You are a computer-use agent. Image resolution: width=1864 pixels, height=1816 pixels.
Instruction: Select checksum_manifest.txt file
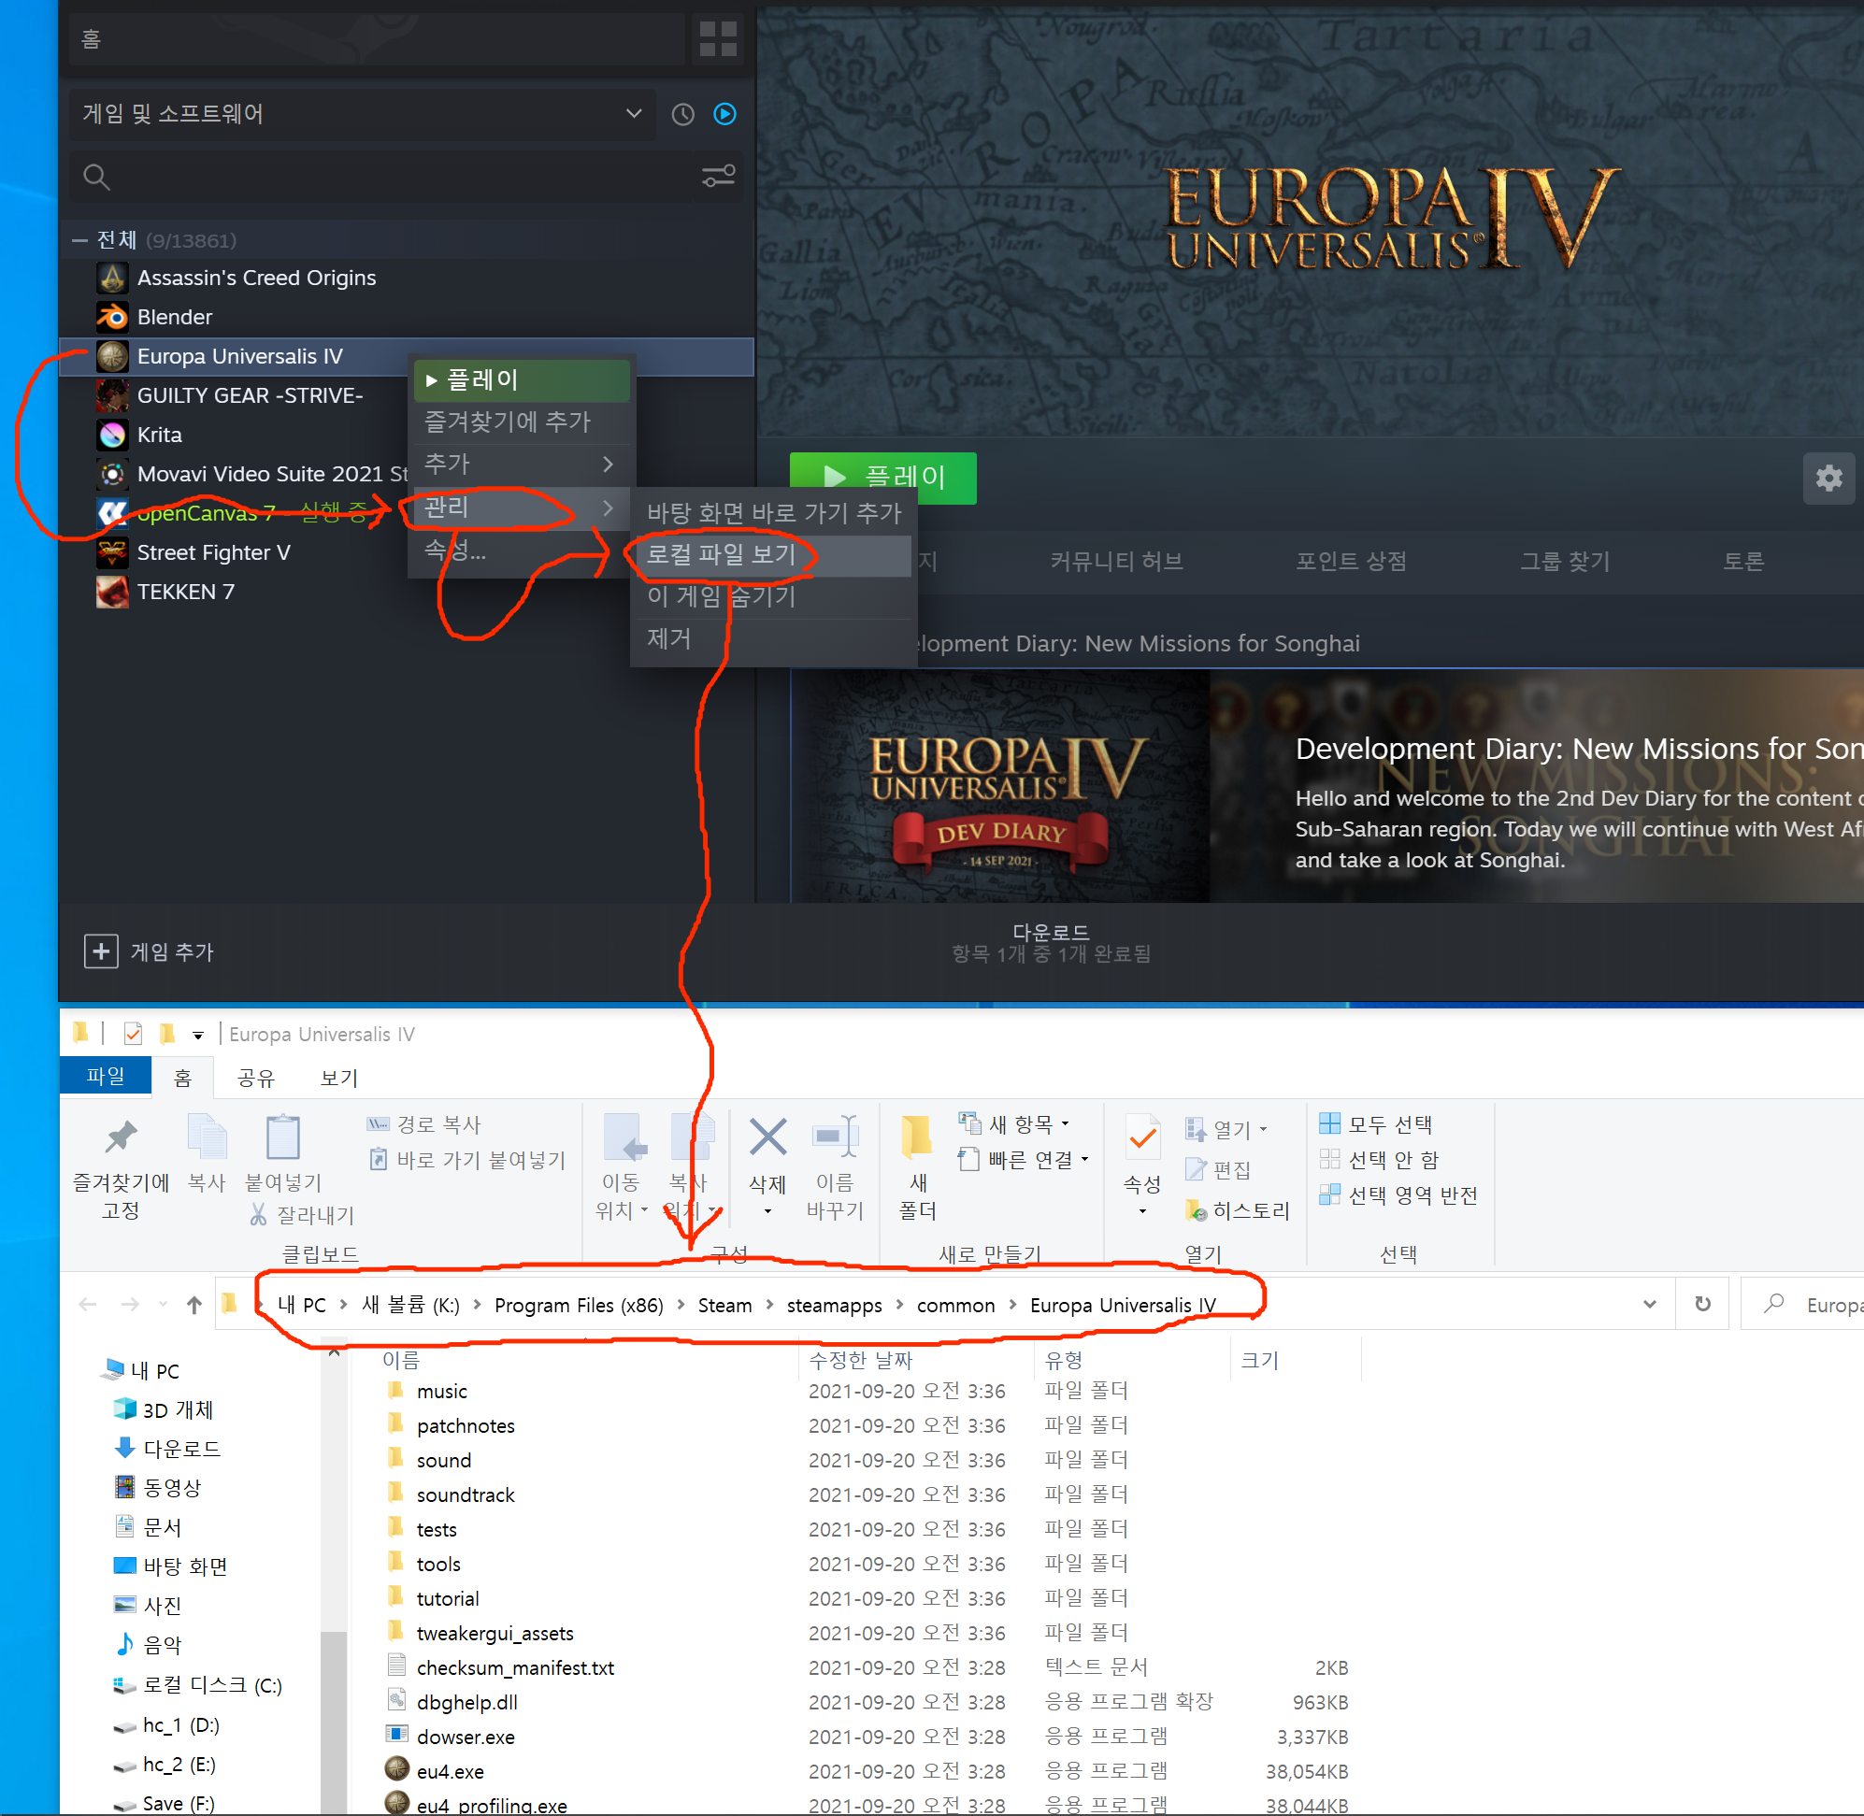point(515,1668)
